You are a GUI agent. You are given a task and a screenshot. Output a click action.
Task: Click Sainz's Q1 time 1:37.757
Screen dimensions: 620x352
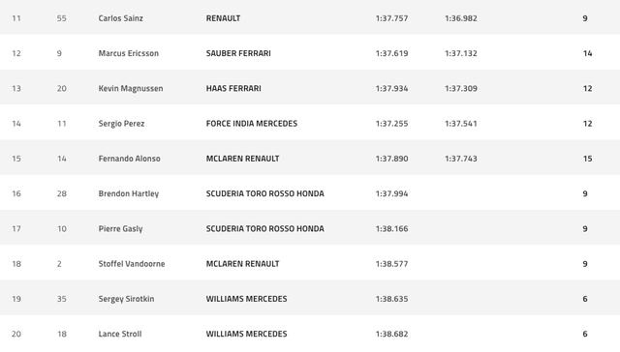[391, 18]
